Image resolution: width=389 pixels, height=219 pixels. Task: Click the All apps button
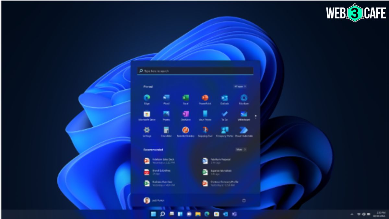coord(240,87)
